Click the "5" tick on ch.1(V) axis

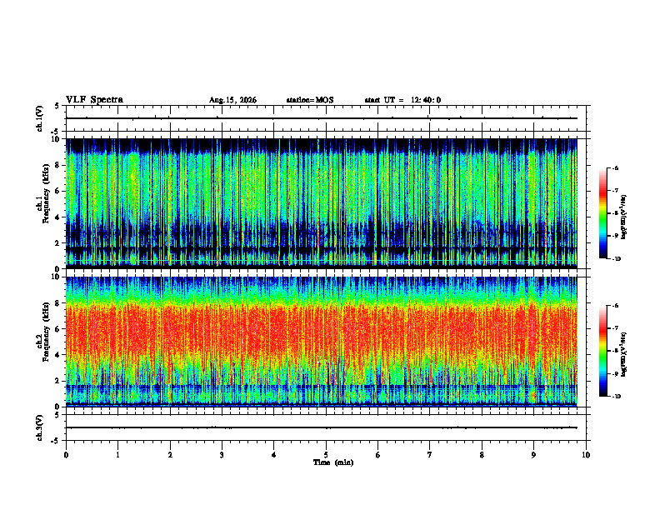[57, 106]
